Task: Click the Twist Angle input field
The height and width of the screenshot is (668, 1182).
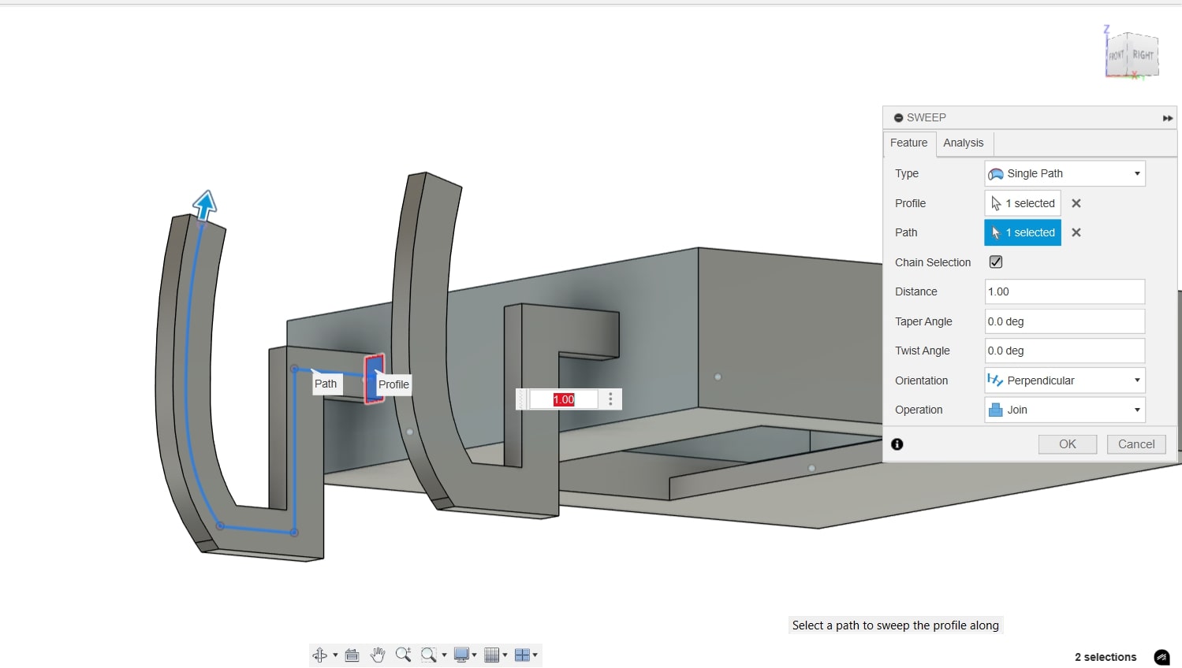Action: coord(1065,351)
